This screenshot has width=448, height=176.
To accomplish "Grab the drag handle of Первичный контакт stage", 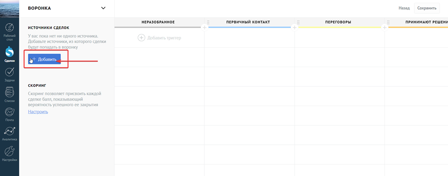I will [x=208, y=22].
